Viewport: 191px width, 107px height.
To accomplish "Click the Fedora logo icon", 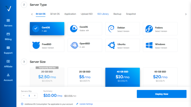I will [149, 29].
